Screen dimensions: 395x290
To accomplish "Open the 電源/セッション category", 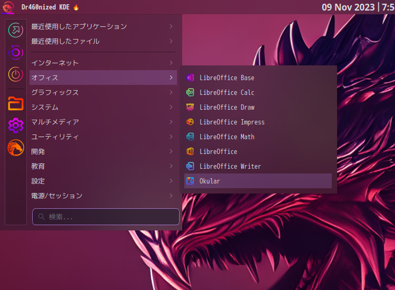I will [103, 196].
